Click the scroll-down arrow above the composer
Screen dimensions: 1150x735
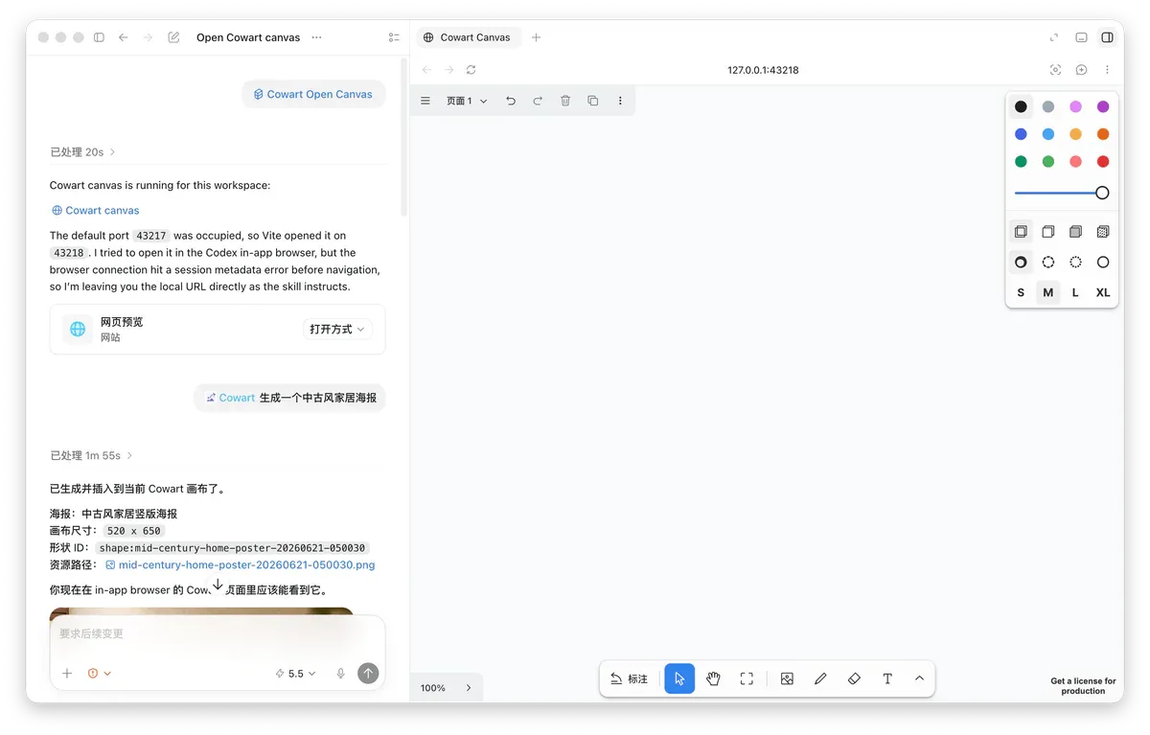pos(218,585)
